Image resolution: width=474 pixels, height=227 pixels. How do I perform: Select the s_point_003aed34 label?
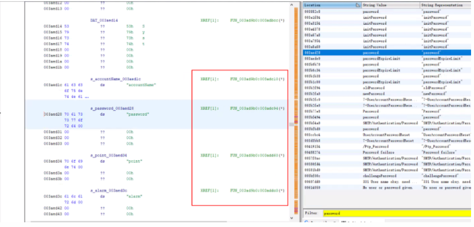point(109,155)
